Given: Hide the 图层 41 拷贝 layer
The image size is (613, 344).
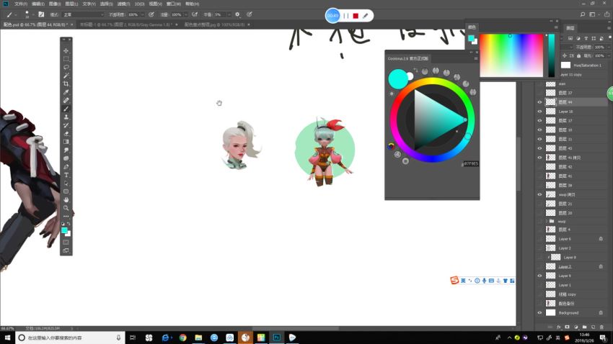Looking at the screenshot, I should (x=540, y=158).
